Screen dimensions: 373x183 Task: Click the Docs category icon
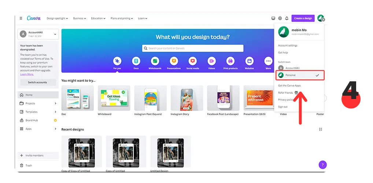click(136, 61)
